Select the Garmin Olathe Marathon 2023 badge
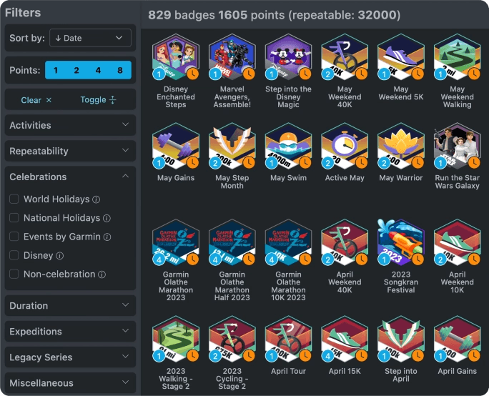Screen dimensions: 489x396 176,242
